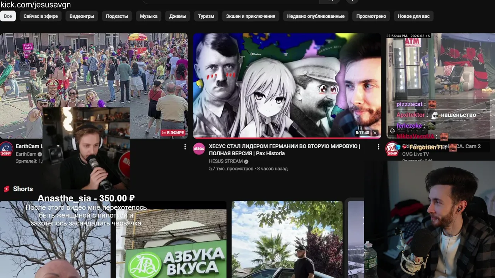Open the "OMG Live TV" channel name
This screenshot has width=495, height=278.
tap(415, 154)
